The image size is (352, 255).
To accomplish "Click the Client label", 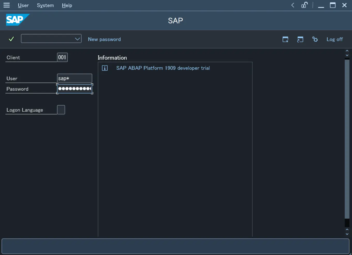I will point(13,57).
